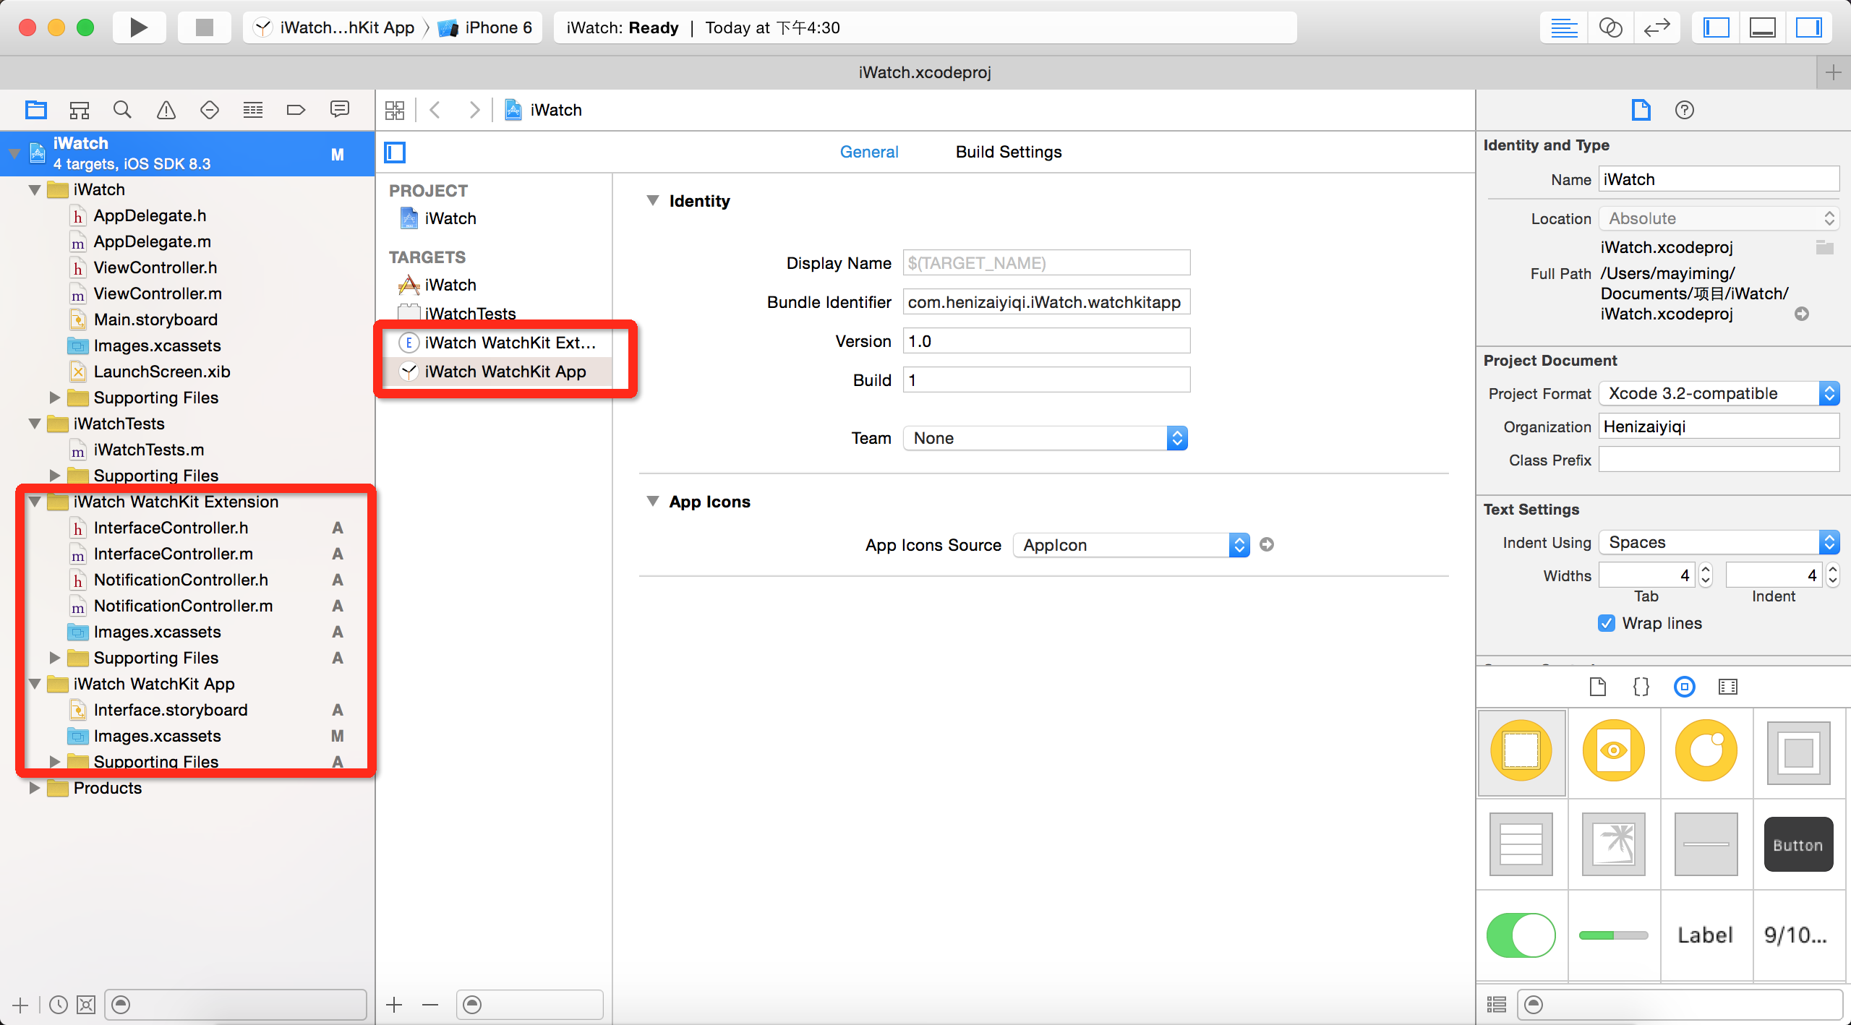Open the File Template library
This screenshot has height=1025, width=1851.
click(x=1598, y=687)
